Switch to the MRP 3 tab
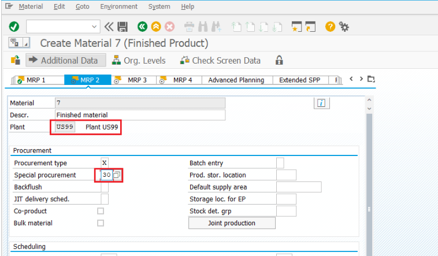The image size is (438, 256). click(137, 80)
